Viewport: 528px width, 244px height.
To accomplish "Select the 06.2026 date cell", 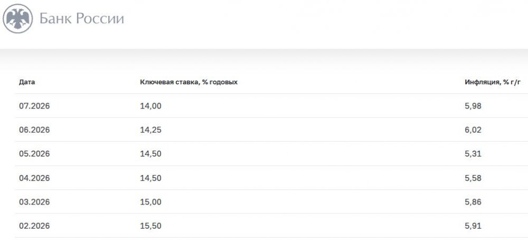I will pyautogui.click(x=34, y=130).
